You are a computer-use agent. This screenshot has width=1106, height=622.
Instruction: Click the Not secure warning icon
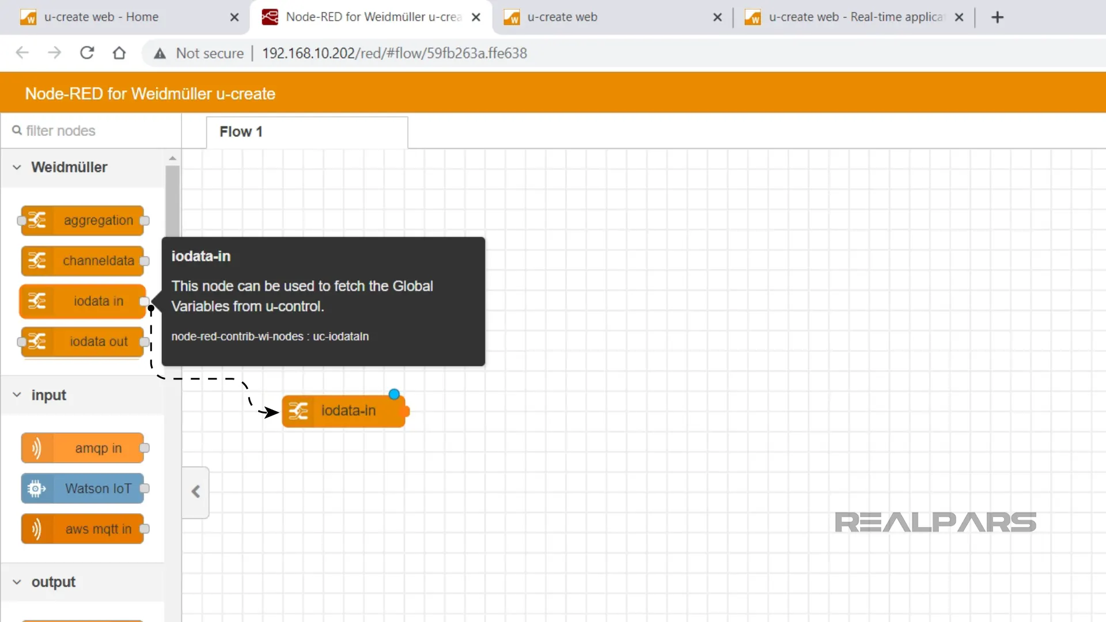160,54
